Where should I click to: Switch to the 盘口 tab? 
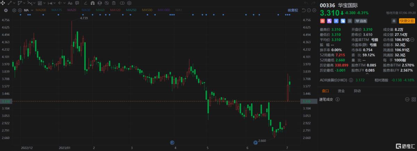click(x=325, y=91)
